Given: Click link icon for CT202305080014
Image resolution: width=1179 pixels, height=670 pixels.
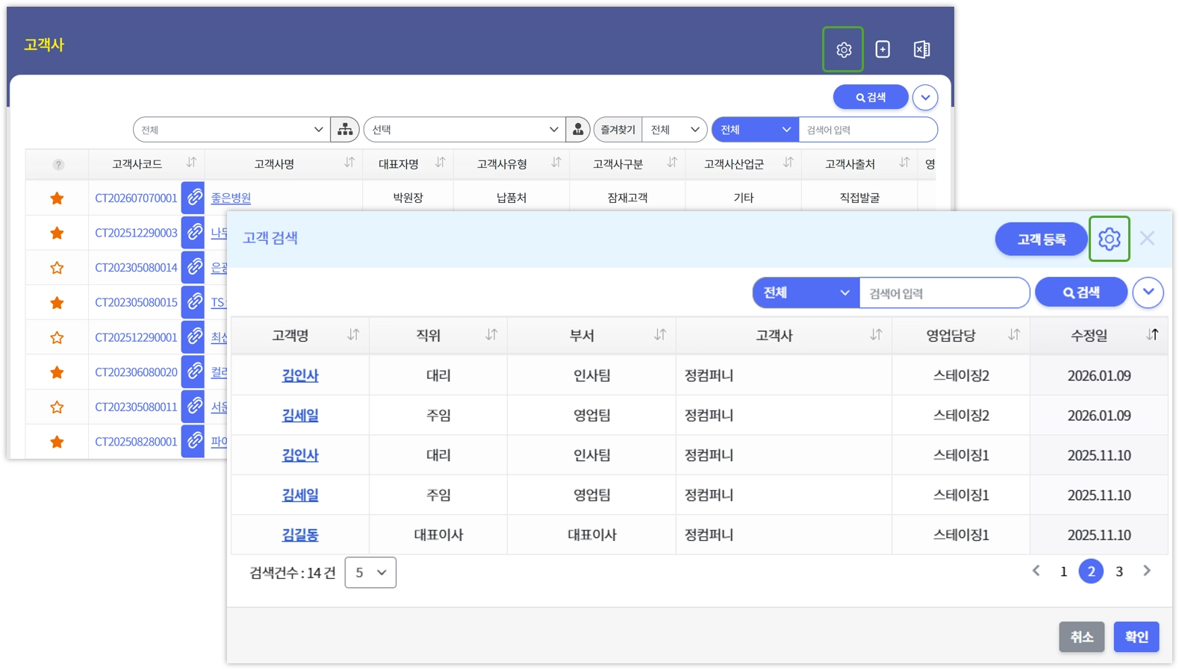Looking at the screenshot, I should point(193,267).
